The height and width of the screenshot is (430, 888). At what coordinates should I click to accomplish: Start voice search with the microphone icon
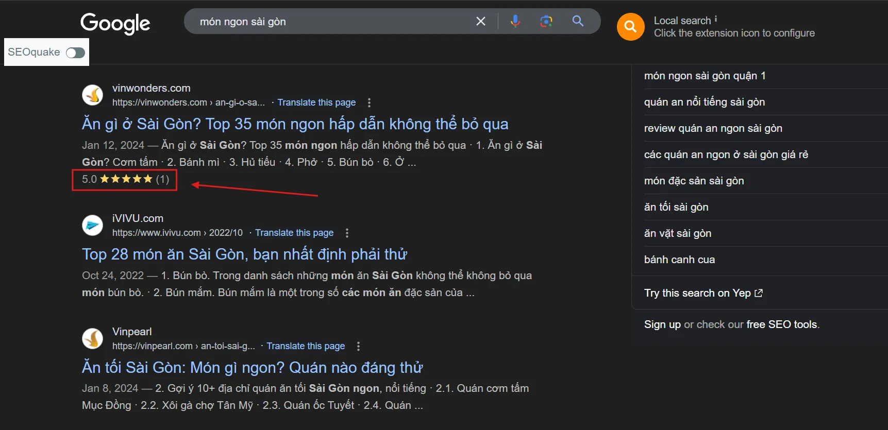(x=515, y=21)
